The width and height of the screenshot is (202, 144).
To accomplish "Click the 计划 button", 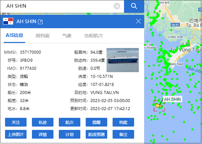I will [70, 134].
